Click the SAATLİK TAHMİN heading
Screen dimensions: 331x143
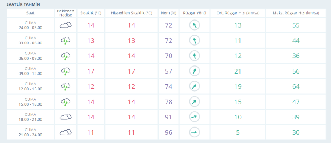pyautogui.click(x=24, y=4)
